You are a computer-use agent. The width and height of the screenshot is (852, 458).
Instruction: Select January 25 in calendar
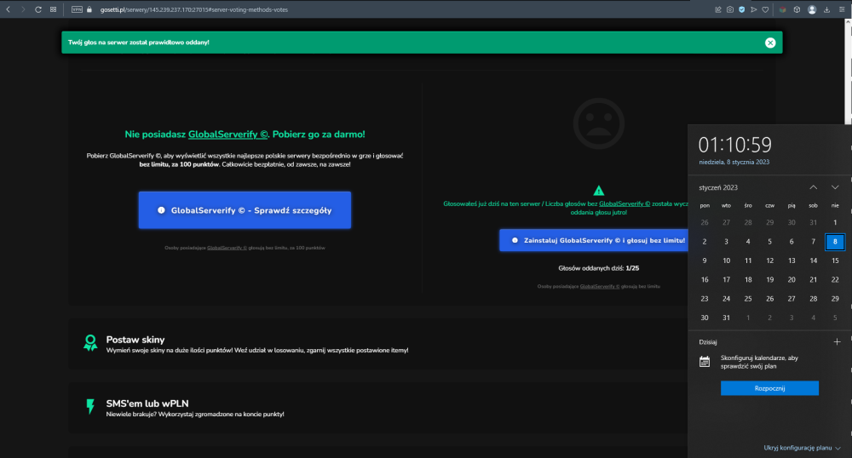pos(748,299)
